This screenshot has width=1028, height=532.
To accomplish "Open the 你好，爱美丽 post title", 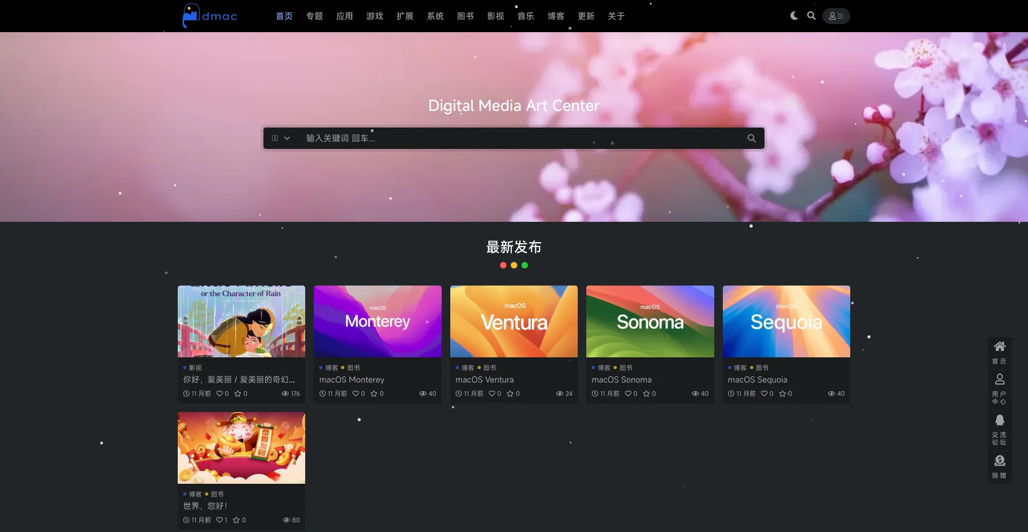I will (239, 380).
